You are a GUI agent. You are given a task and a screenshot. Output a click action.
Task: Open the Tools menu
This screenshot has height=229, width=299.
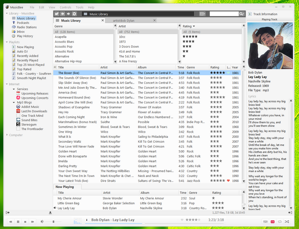tap(79, 7)
